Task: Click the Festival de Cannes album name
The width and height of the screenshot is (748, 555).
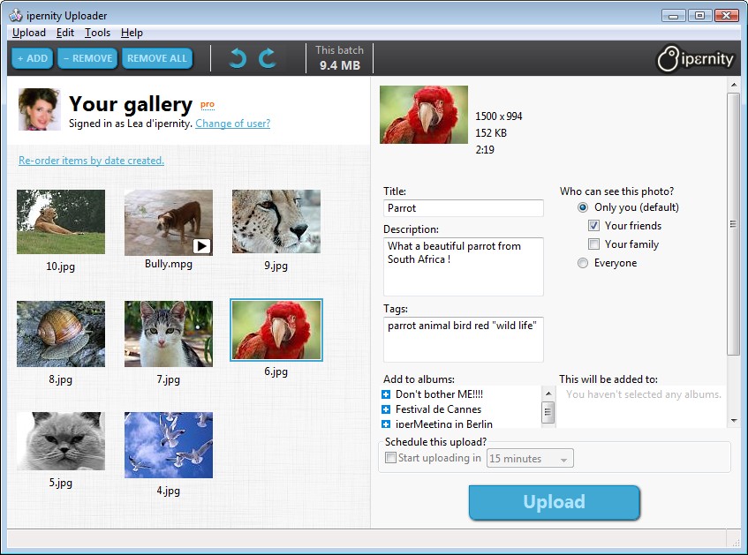Action: pos(438,409)
